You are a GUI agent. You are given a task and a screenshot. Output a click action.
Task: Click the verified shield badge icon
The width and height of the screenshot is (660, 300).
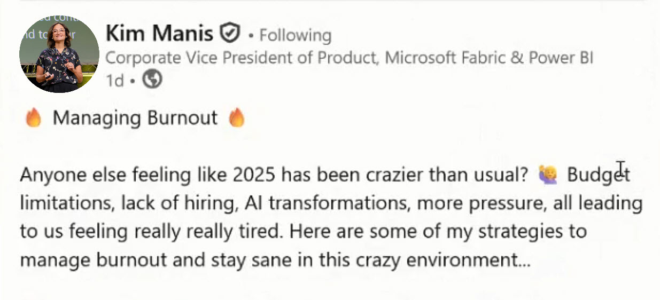click(230, 34)
